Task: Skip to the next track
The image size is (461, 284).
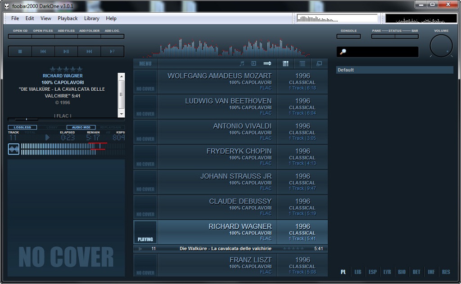Action: pyautogui.click(x=89, y=51)
